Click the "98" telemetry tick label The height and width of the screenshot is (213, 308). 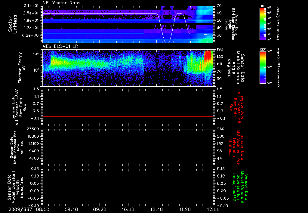coord(219,151)
